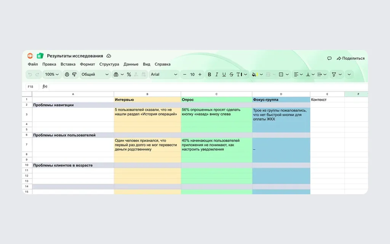This screenshot has height=244, width=390.
Task: Open the Общий number format dropdown
Action: (95, 74)
